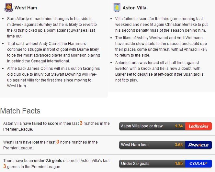
Task: Click the 1.95 odds value
Action: coord(179,164)
